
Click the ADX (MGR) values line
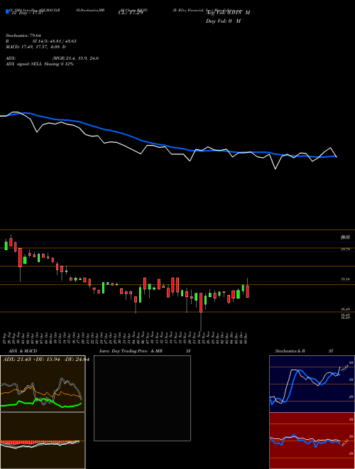pos(52,58)
